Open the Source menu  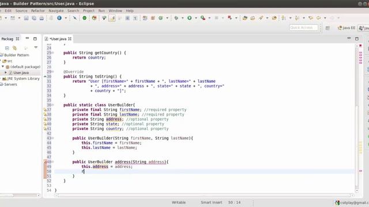tap(21, 11)
